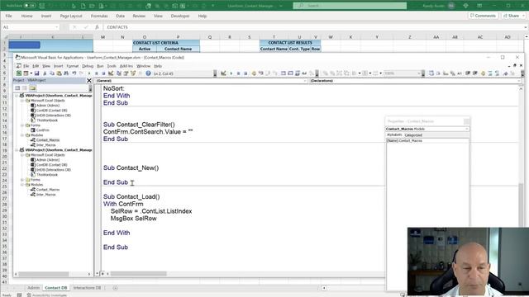Viewport: 529px width, 297px height.
Task: Expand the collapsed Forms folder in second project
Action: pyautogui.click(x=22, y=180)
